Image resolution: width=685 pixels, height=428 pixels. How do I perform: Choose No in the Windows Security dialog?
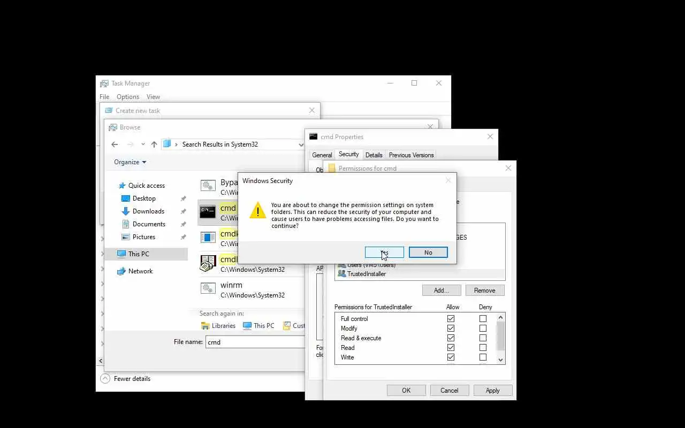428,253
